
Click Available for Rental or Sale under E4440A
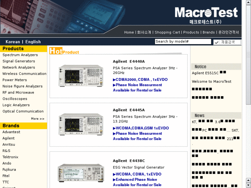pyautogui.click(x=137, y=90)
